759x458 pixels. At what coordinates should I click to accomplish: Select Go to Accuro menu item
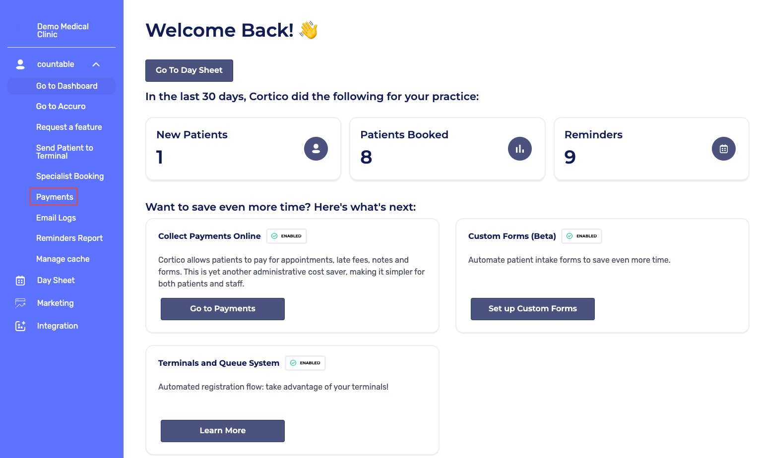(61, 107)
